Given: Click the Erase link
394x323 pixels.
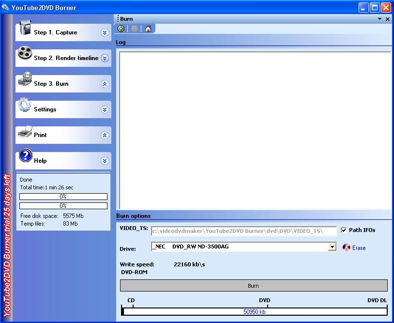Looking at the screenshot, I should click(359, 248).
